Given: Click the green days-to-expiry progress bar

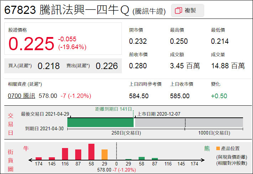Looking at the screenshot, I should [100, 123].
